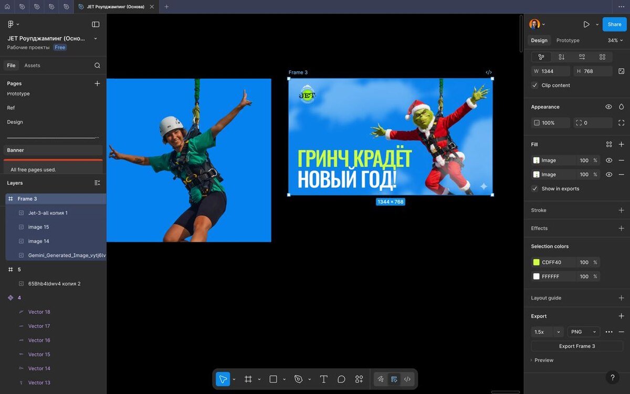Select the File tab
The height and width of the screenshot is (394, 630).
pos(11,66)
